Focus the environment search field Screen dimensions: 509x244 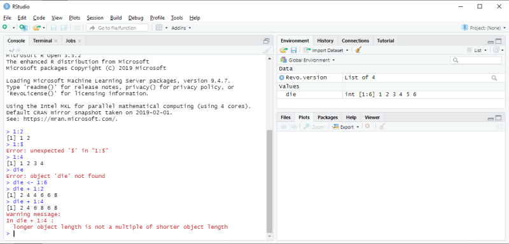(476, 60)
